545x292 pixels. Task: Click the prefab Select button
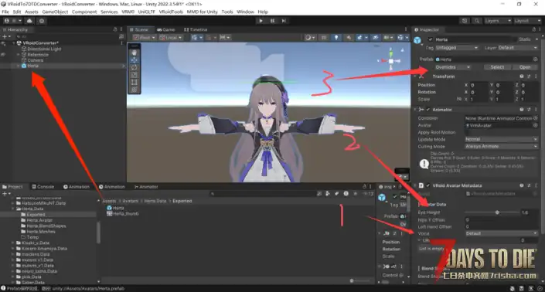point(497,67)
